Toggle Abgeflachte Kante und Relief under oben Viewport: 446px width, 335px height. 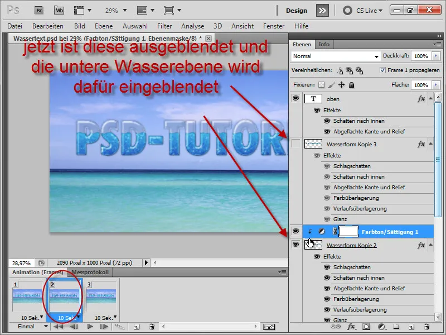pyautogui.click(x=327, y=132)
